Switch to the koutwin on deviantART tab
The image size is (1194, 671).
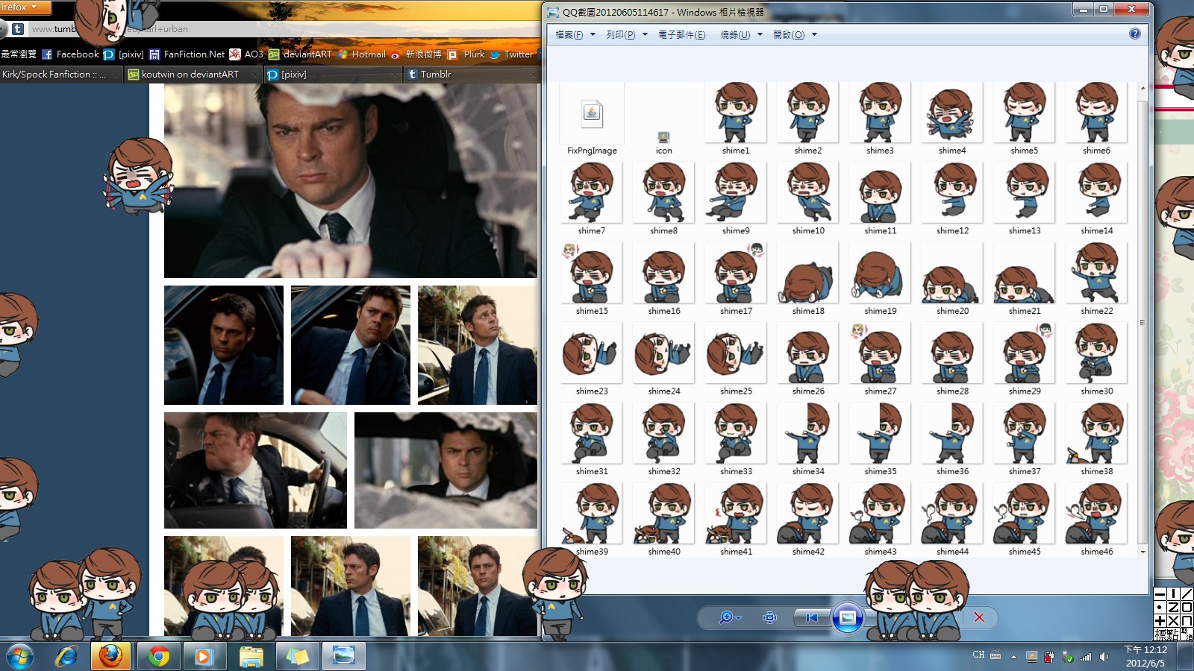pos(193,75)
